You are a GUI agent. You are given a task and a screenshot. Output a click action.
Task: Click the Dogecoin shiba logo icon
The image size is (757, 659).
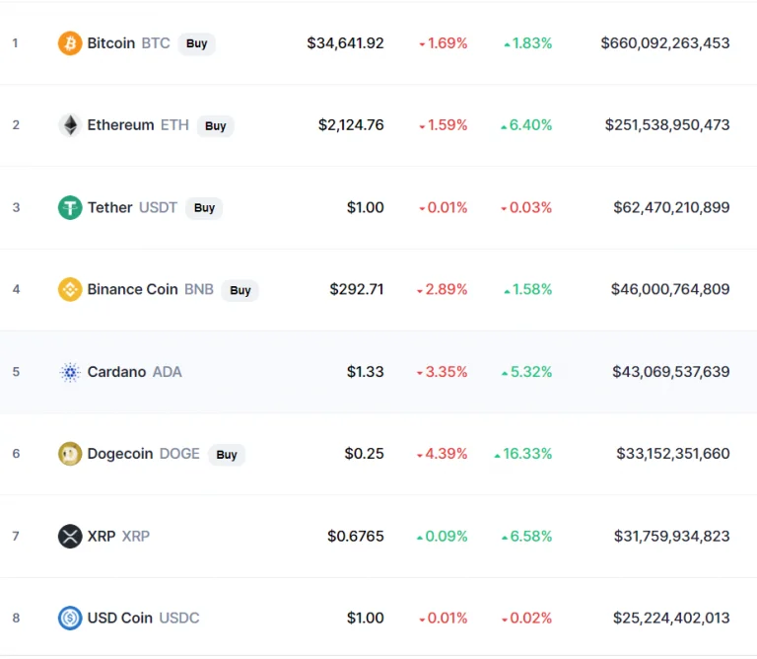[x=70, y=454]
